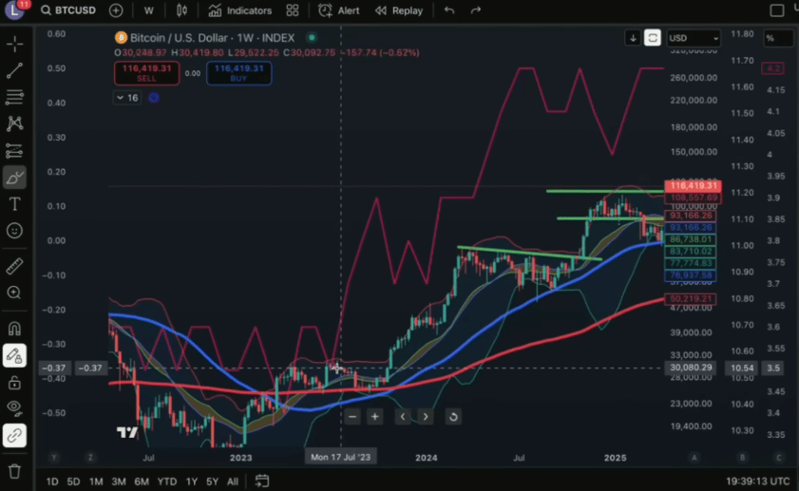This screenshot has height=491, width=799.
Task: Switch the far right scale to percent
Action: pos(777,38)
